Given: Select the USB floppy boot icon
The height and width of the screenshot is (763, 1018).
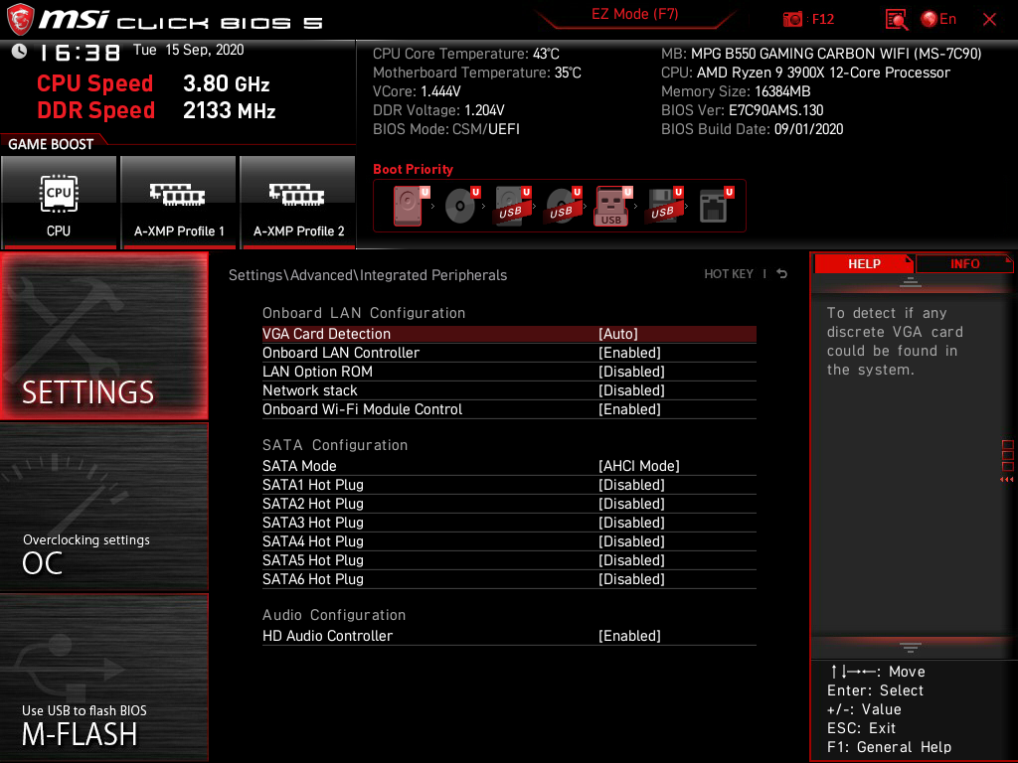Looking at the screenshot, I should coord(663,206).
